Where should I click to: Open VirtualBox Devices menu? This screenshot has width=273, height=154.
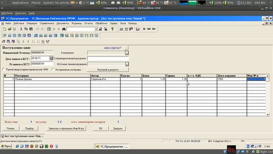20,13
